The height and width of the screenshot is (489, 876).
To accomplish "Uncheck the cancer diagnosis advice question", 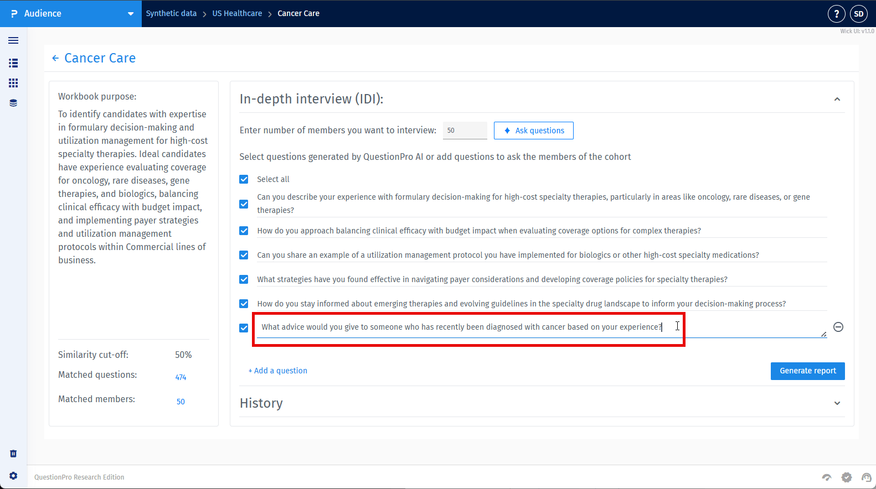I will tap(244, 328).
